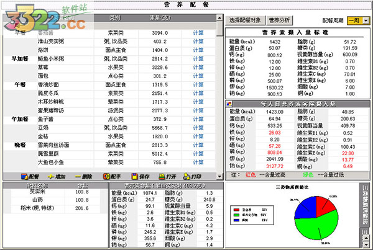373x250 pixels.
Task: Click the 午加餐 meal label
Action: click(20, 119)
